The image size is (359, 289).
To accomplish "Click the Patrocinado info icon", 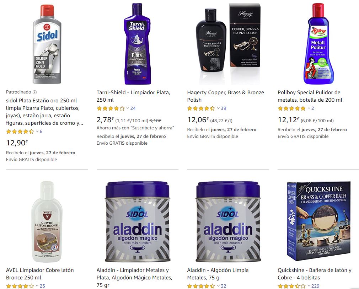I will pyautogui.click(x=34, y=92).
